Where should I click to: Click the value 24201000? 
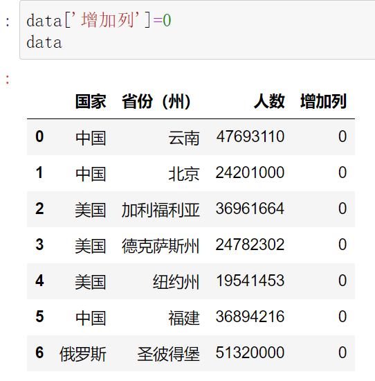click(x=250, y=172)
